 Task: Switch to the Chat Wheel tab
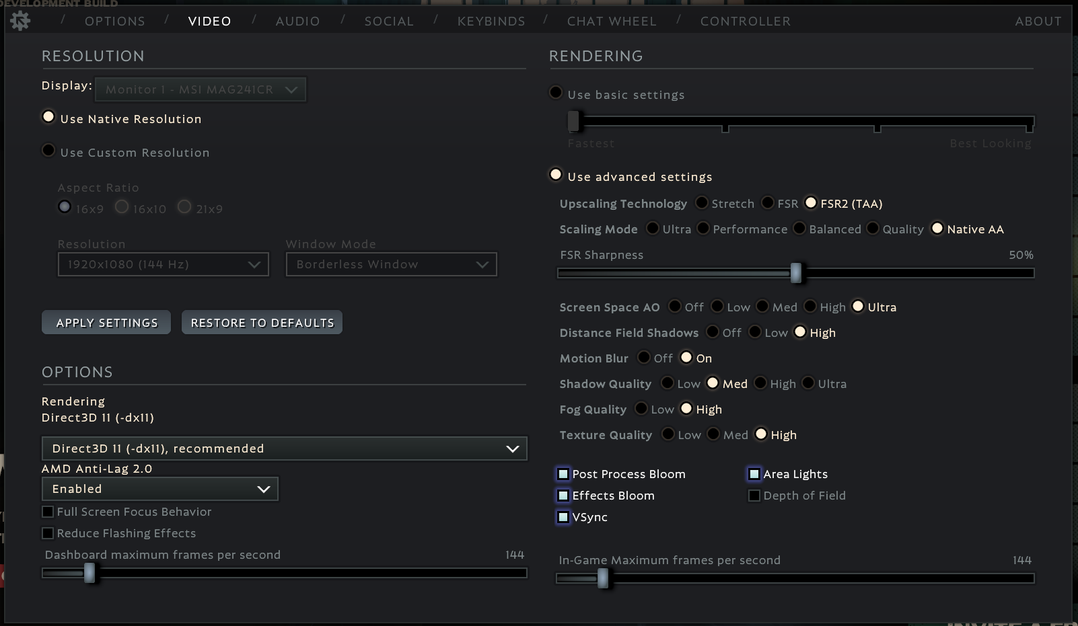point(612,22)
